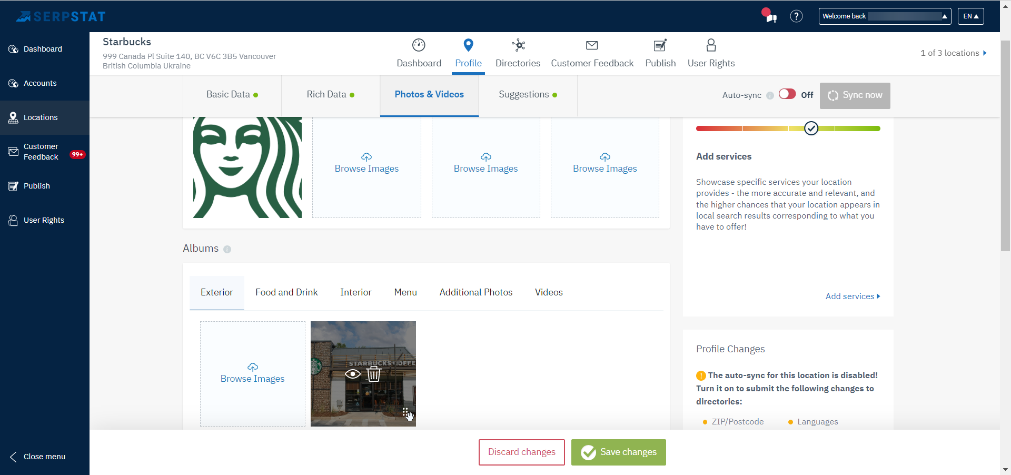This screenshot has height=475, width=1011.
Task: Click the Starbucks logo image
Action: click(247, 167)
